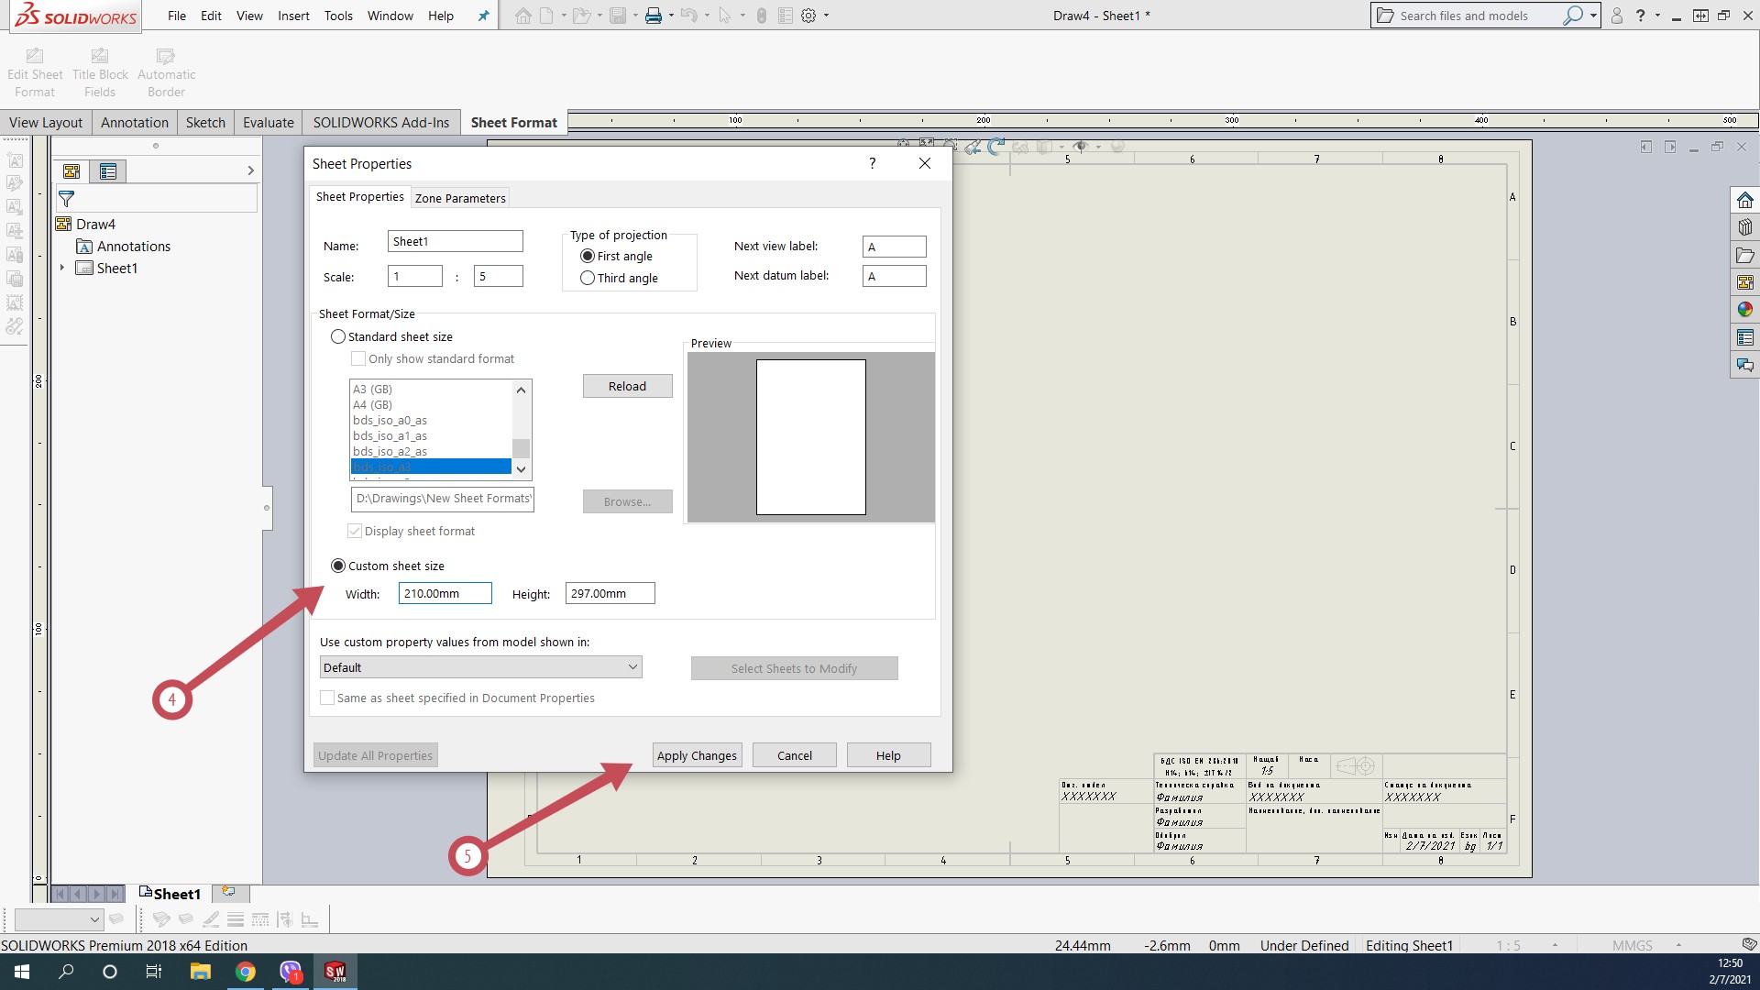Click the Help button in dialog
This screenshot has height=990, width=1760.
(888, 755)
